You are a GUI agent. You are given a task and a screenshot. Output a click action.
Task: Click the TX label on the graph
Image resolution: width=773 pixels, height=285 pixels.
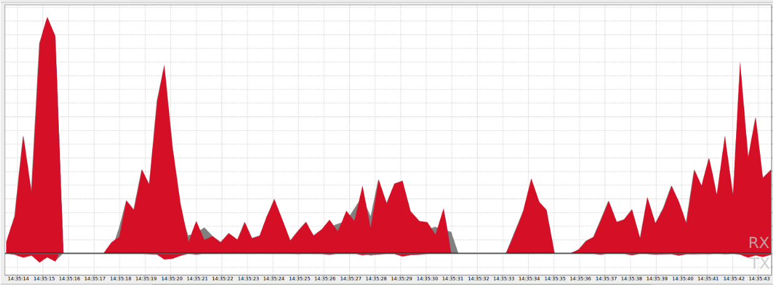759,263
